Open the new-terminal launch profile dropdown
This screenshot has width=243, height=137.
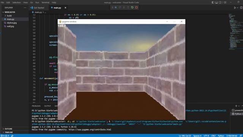pos(239,106)
